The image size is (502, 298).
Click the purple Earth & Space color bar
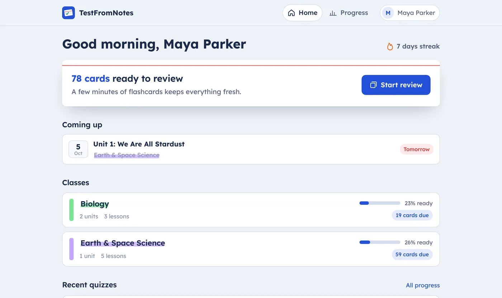click(71, 249)
